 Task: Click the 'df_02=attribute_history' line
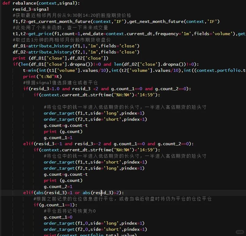tap(76, 52)
